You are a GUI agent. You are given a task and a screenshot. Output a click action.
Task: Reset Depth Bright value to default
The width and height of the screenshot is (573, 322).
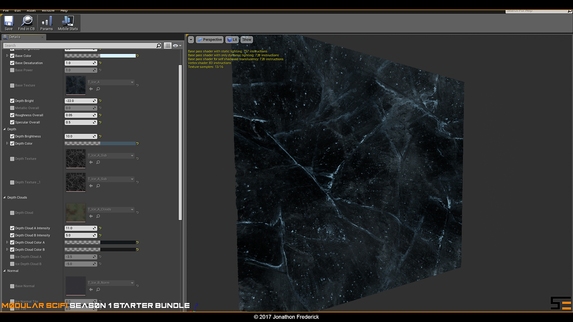tap(100, 101)
